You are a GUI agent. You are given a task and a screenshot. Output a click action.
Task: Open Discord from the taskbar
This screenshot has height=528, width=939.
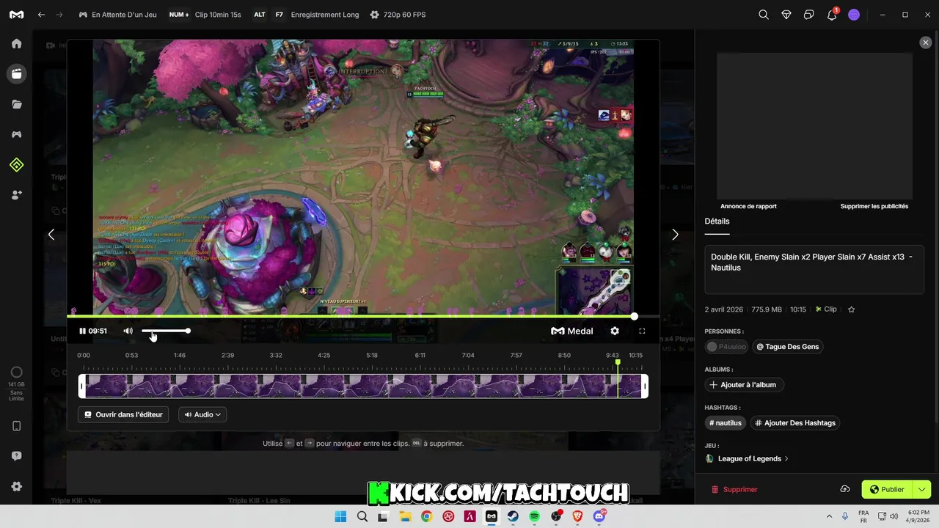pos(599,516)
